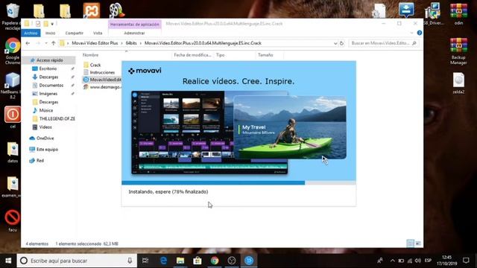Image resolution: width=477 pixels, height=268 pixels.
Task: Open Vídeos in navigation pane
Action: (45, 127)
